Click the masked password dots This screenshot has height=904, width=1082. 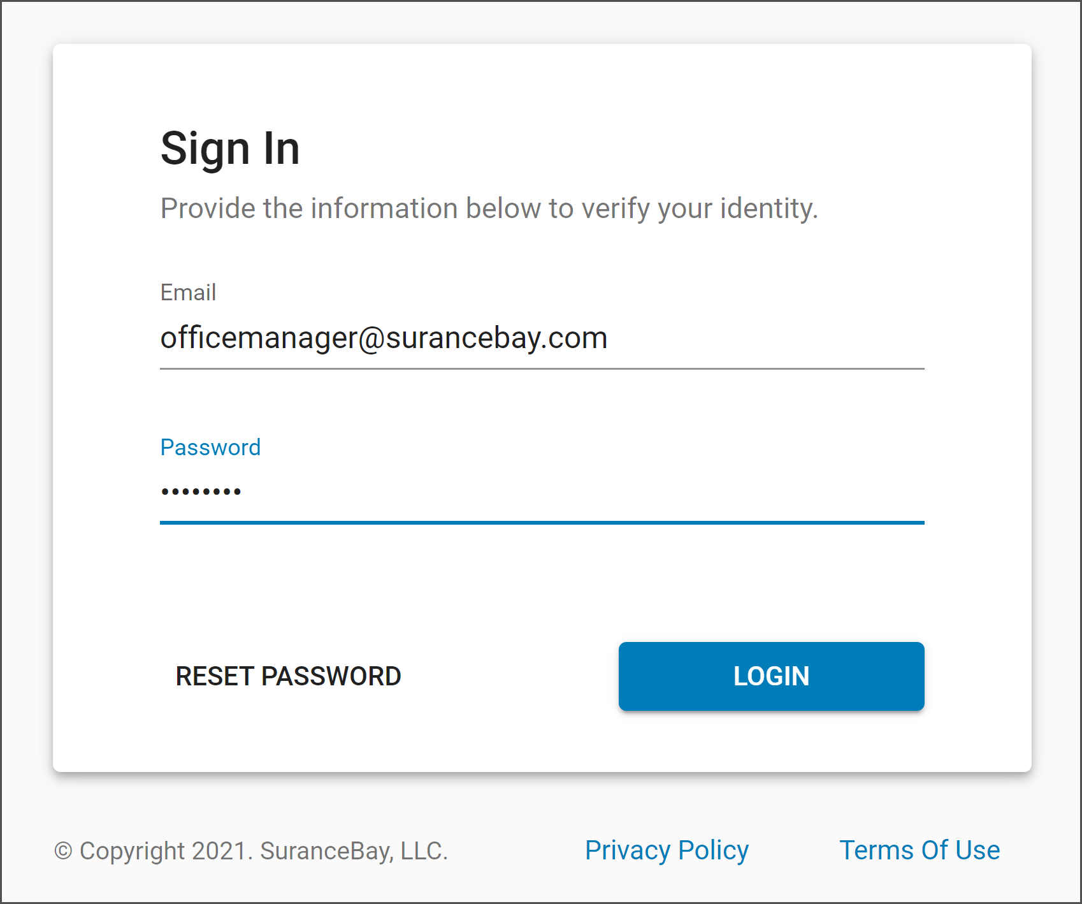pos(201,492)
